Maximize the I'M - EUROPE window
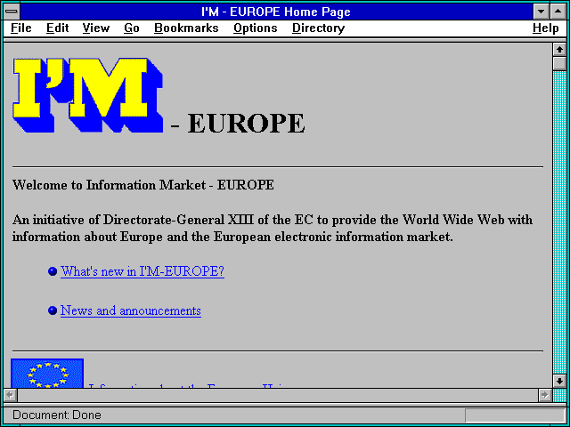This screenshot has height=427, width=570. 558,12
